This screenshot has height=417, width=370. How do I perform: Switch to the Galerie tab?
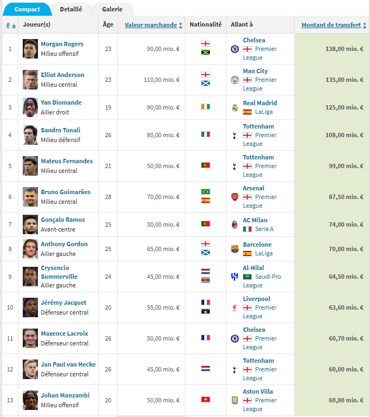112,9
